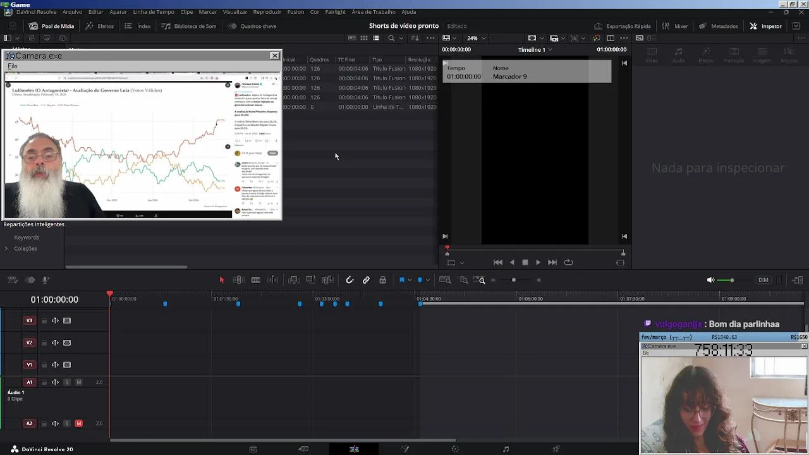Image resolution: width=809 pixels, height=455 pixels.
Task: Open the flag color dropdown arrow
Action: coord(410,280)
